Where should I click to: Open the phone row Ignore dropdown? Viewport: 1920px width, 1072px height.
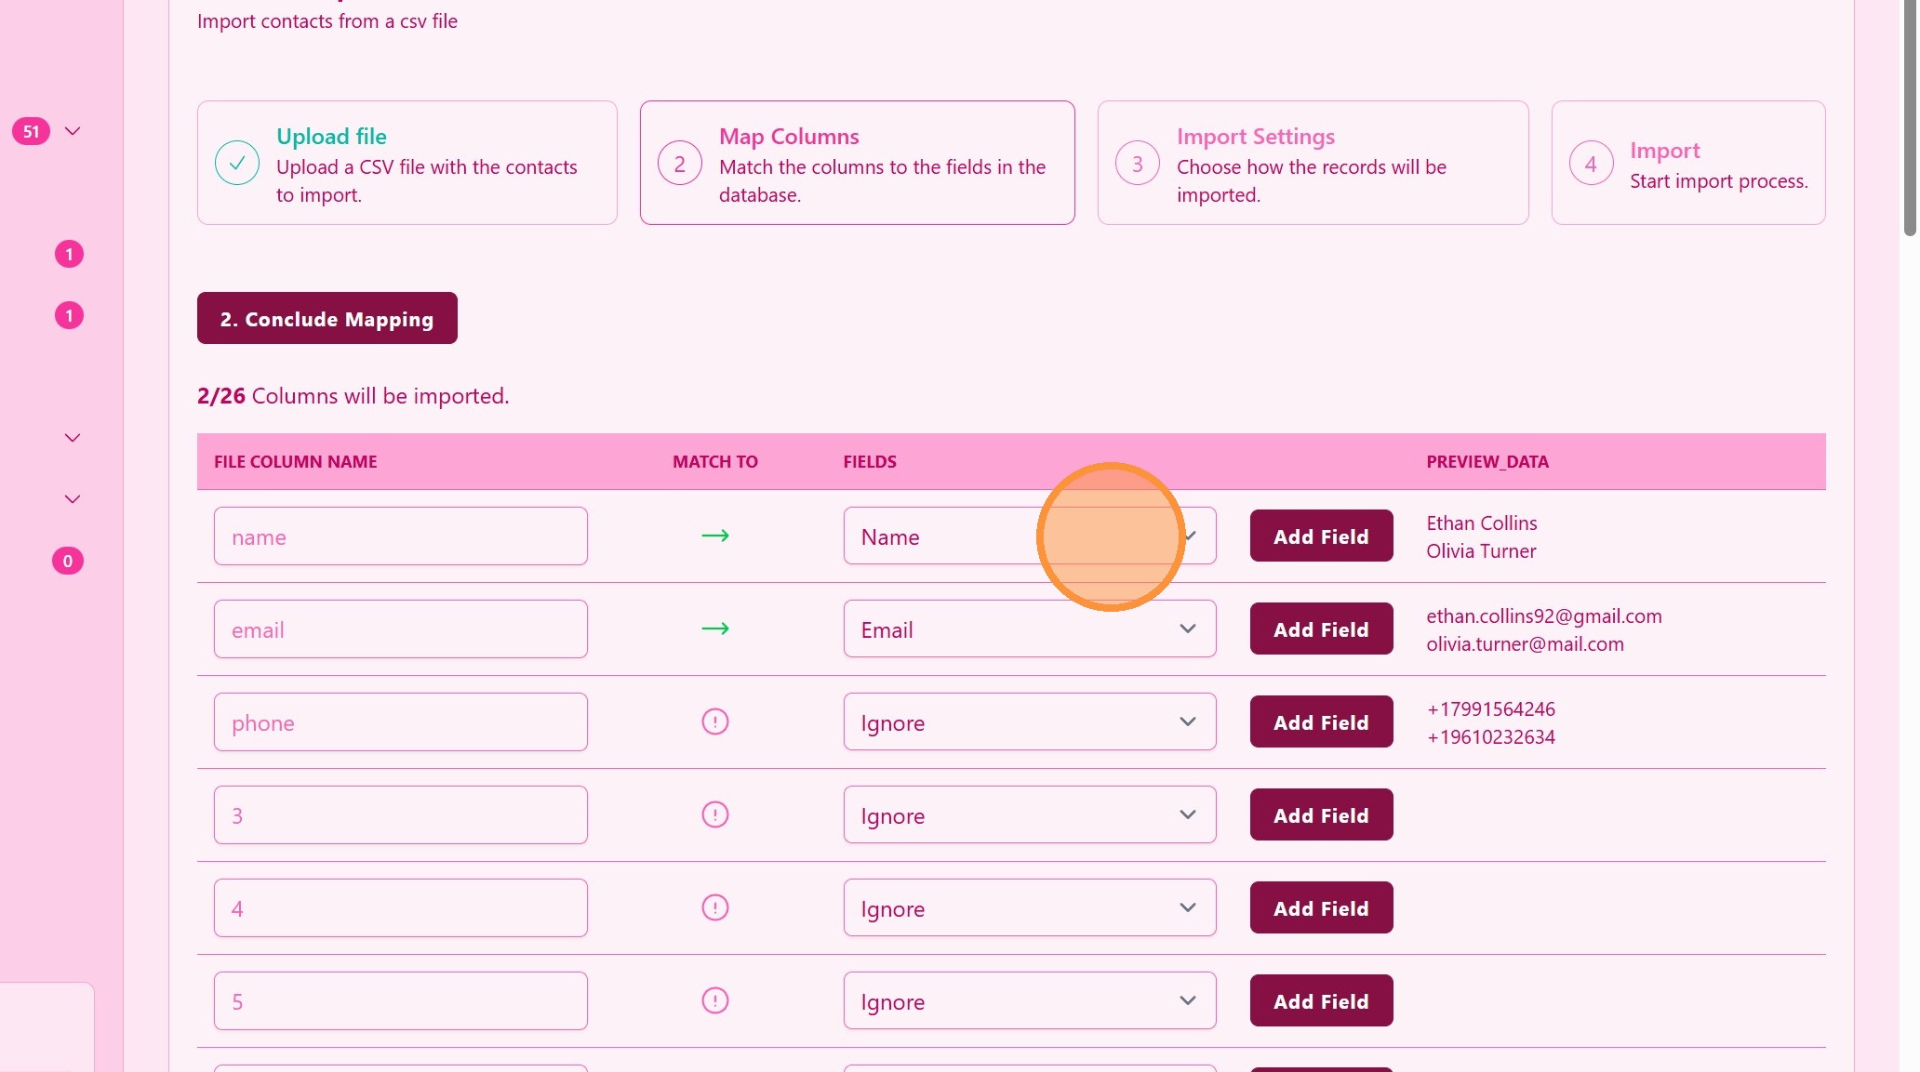tap(1029, 721)
